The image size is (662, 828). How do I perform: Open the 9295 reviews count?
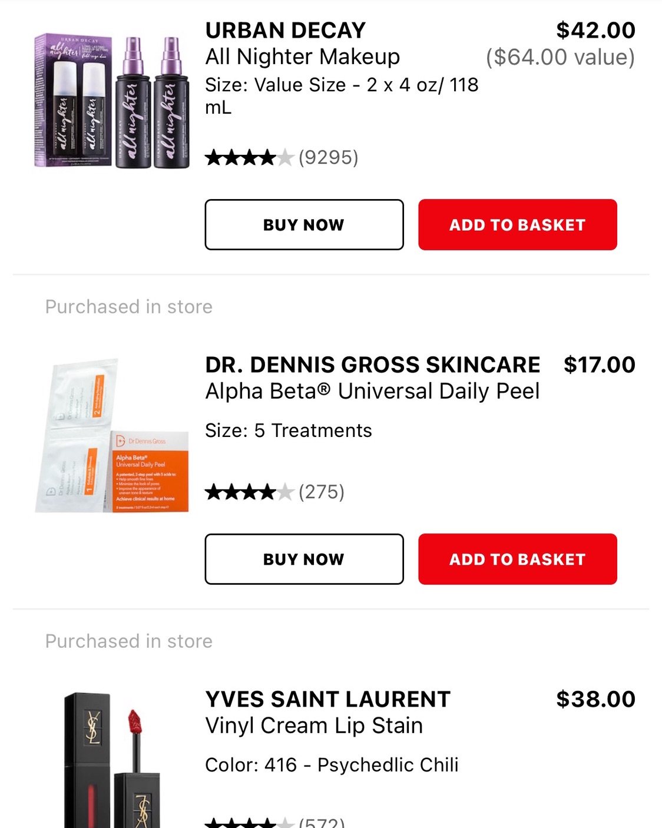(x=328, y=157)
